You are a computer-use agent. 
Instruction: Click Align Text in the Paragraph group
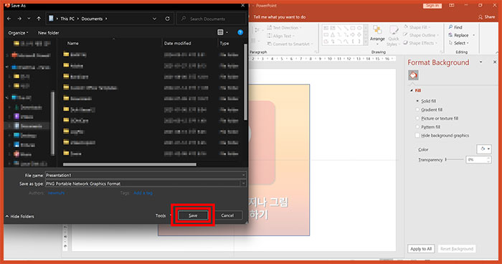[x=280, y=36]
